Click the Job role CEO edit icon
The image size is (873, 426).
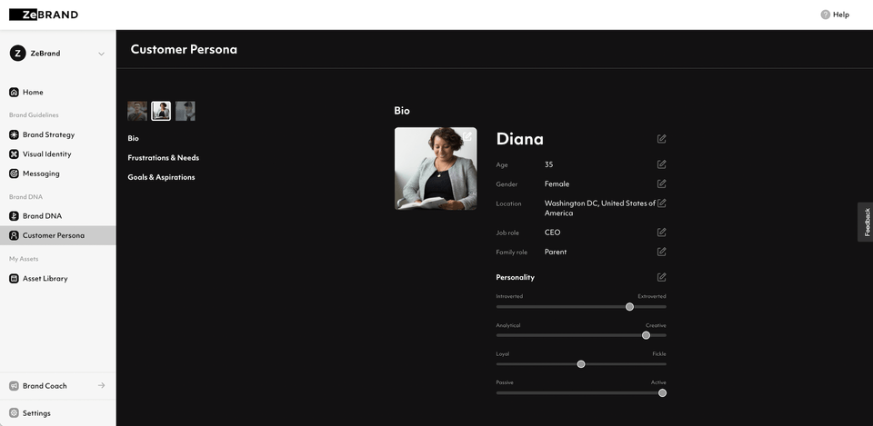coord(661,232)
